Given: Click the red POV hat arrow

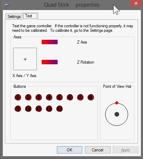Looking at the screenshot, I should click(x=117, y=103).
